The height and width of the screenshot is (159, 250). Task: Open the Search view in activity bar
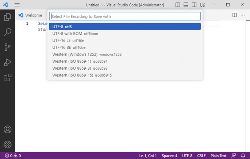[7, 32]
